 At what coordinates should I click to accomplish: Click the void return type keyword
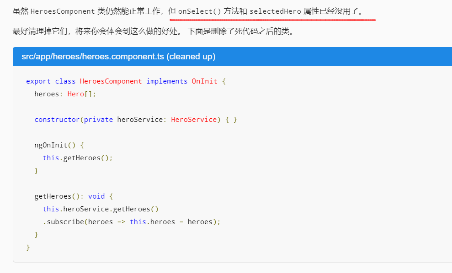[x=96, y=196]
